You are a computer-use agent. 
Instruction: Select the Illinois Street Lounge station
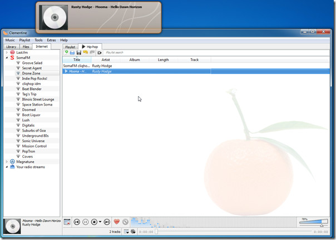tap(38, 99)
